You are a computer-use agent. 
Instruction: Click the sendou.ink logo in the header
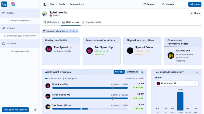tap(4, 4)
